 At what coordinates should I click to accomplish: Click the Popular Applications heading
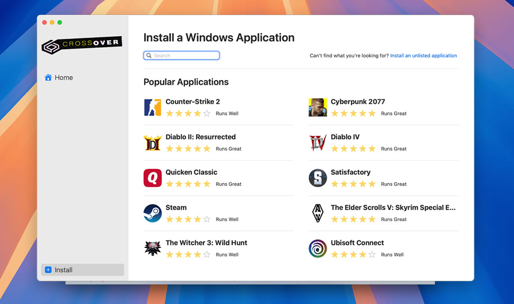[186, 82]
